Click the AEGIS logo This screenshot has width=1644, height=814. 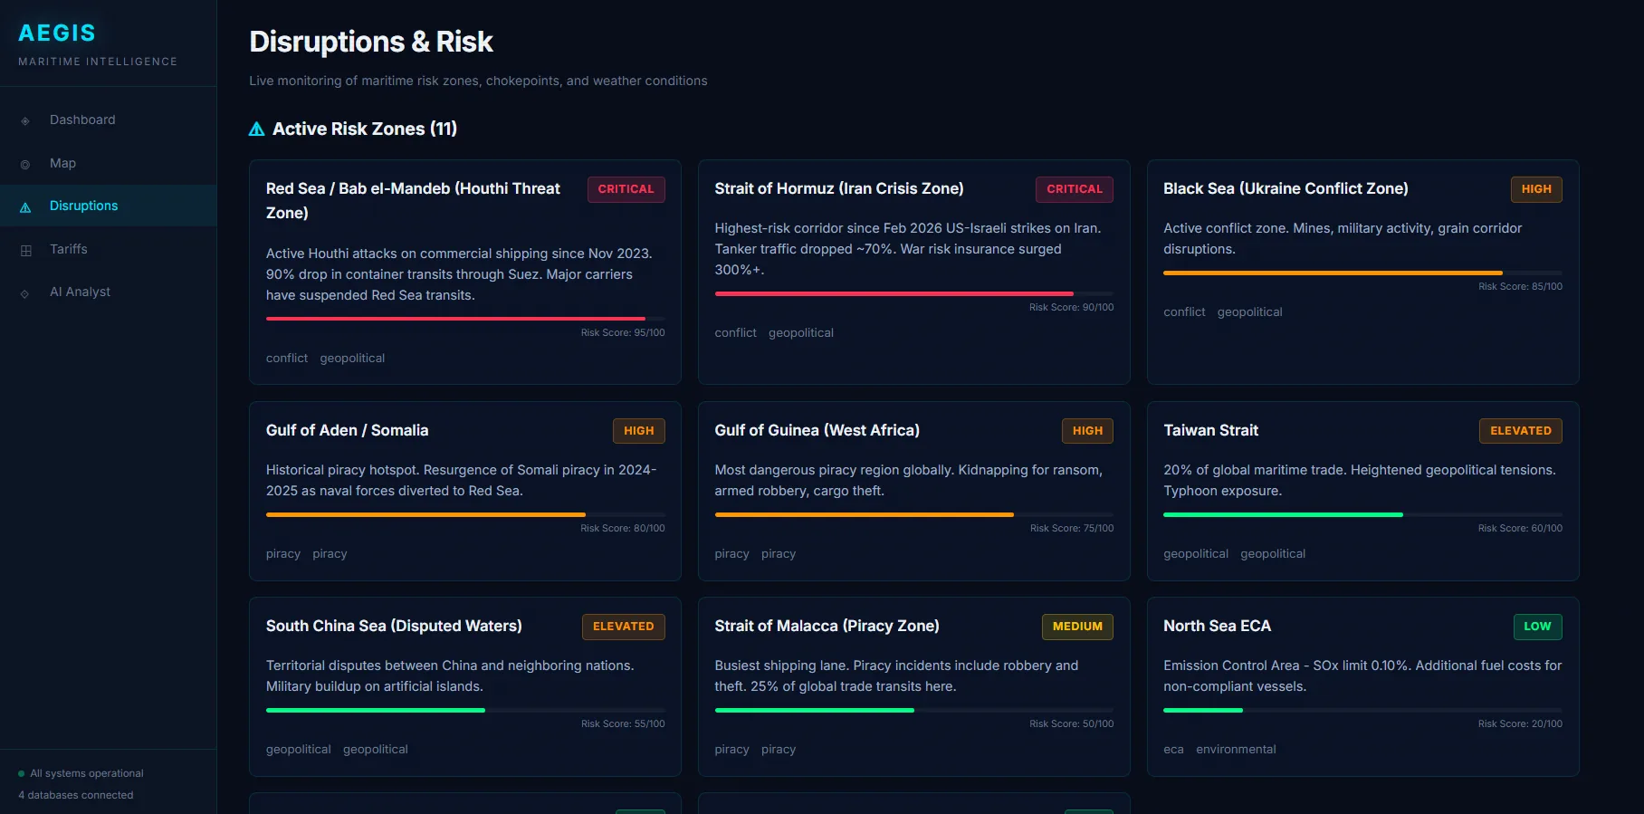click(57, 33)
